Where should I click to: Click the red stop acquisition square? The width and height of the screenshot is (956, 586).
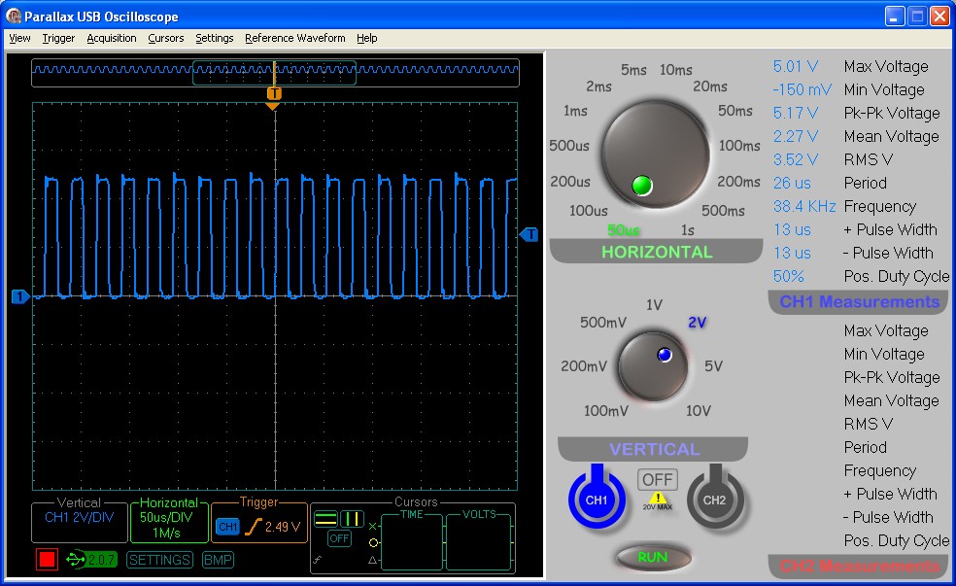47,559
